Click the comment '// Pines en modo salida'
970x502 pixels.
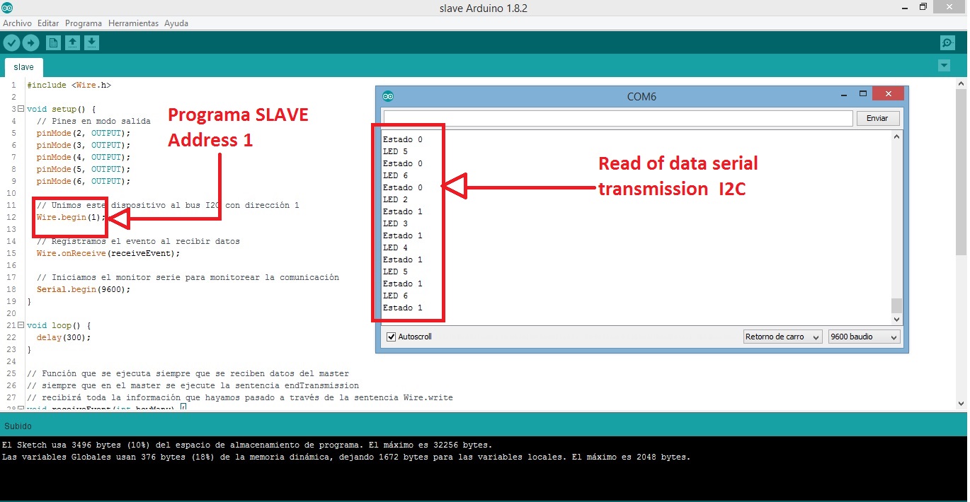click(x=93, y=121)
